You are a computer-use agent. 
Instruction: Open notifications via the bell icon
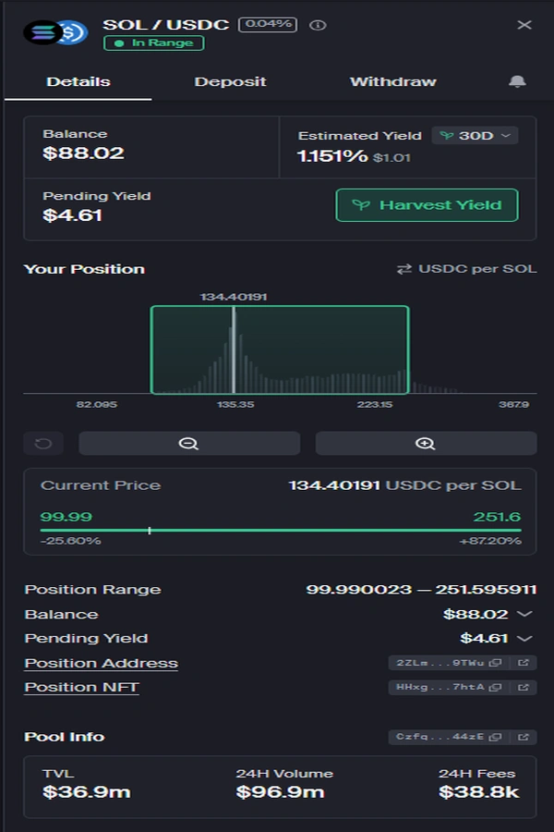click(518, 81)
